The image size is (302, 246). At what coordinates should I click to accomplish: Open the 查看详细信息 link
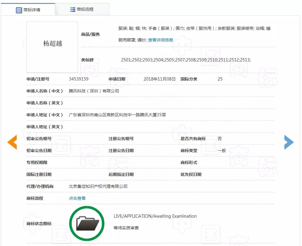tap(160, 39)
